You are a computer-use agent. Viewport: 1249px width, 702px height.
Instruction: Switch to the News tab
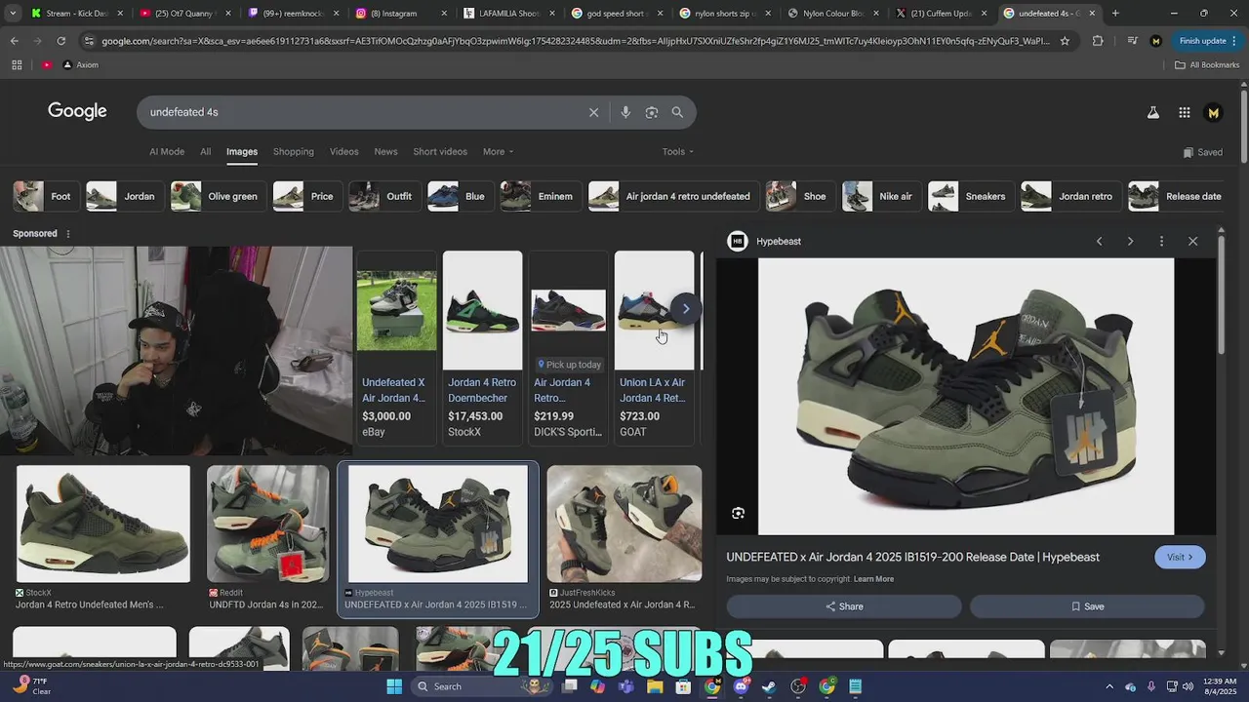(385, 151)
